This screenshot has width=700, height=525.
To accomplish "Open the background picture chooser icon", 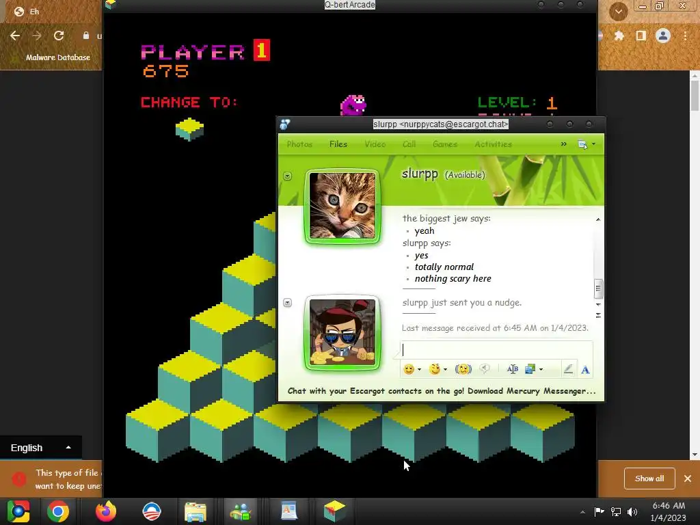I will click(x=530, y=369).
